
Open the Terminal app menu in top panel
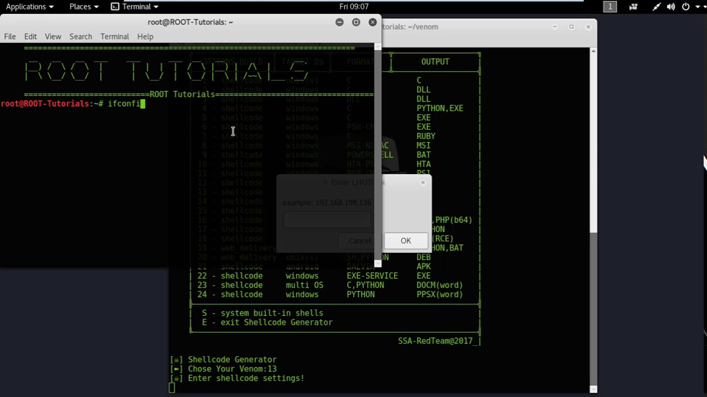(x=135, y=7)
